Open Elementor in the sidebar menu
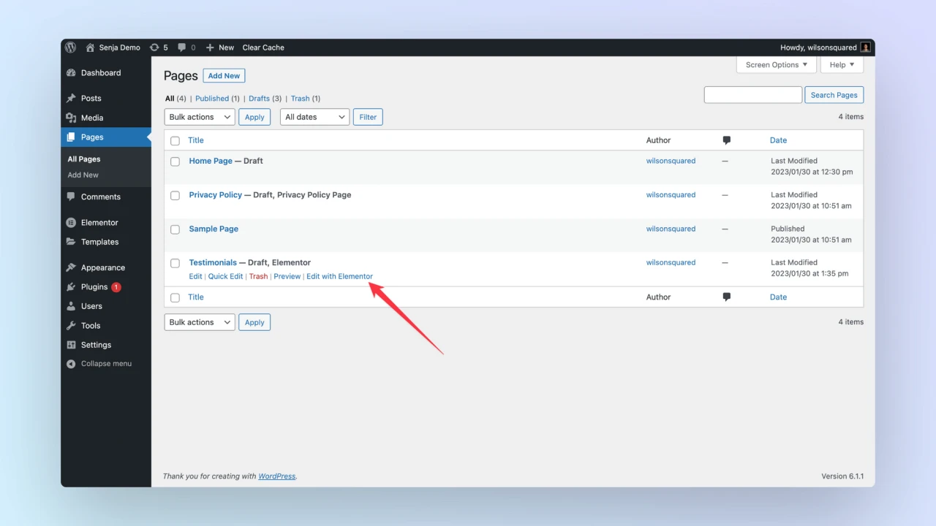The width and height of the screenshot is (936, 526). click(99, 223)
